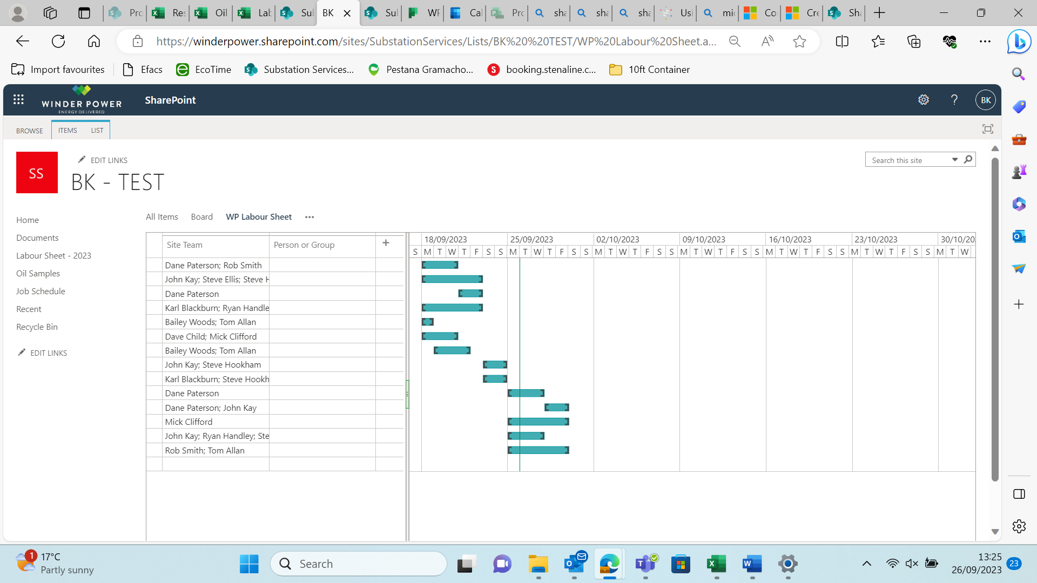Expand hidden system tray icons chevron
Screen dimensions: 1037x583
[867, 563]
